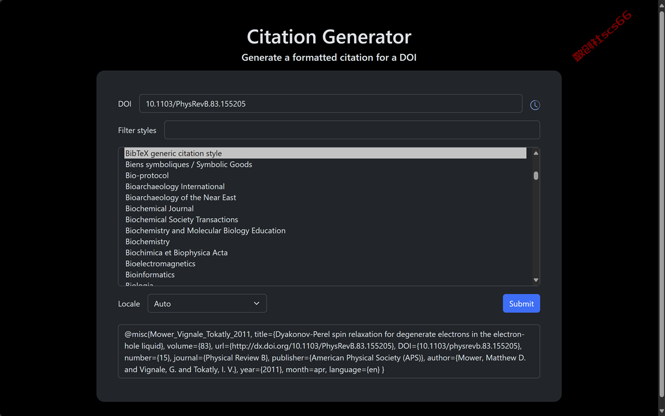Focus the Filter styles text field

click(352, 130)
